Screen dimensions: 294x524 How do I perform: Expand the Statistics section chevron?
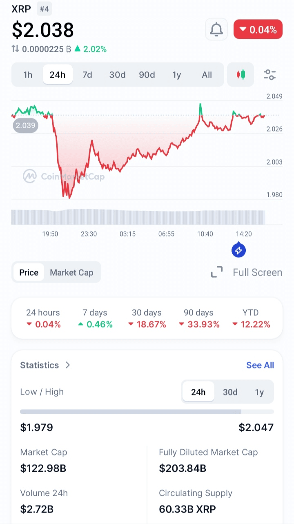(68, 365)
